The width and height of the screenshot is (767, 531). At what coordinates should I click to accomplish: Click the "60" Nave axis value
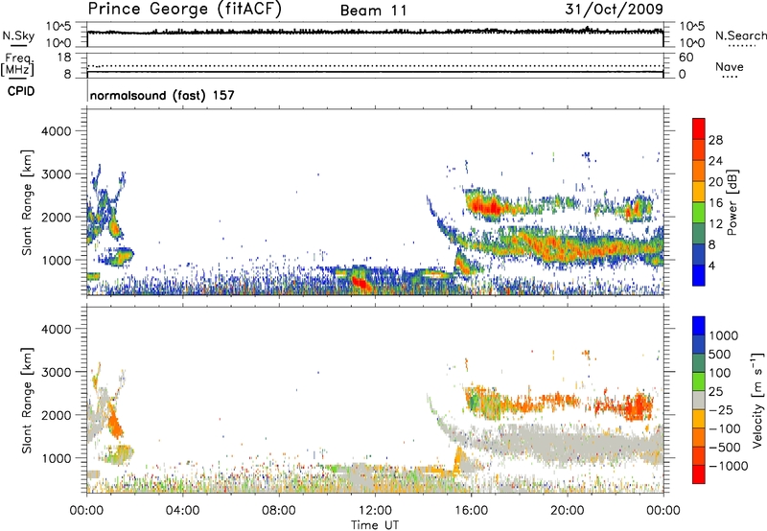click(686, 58)
